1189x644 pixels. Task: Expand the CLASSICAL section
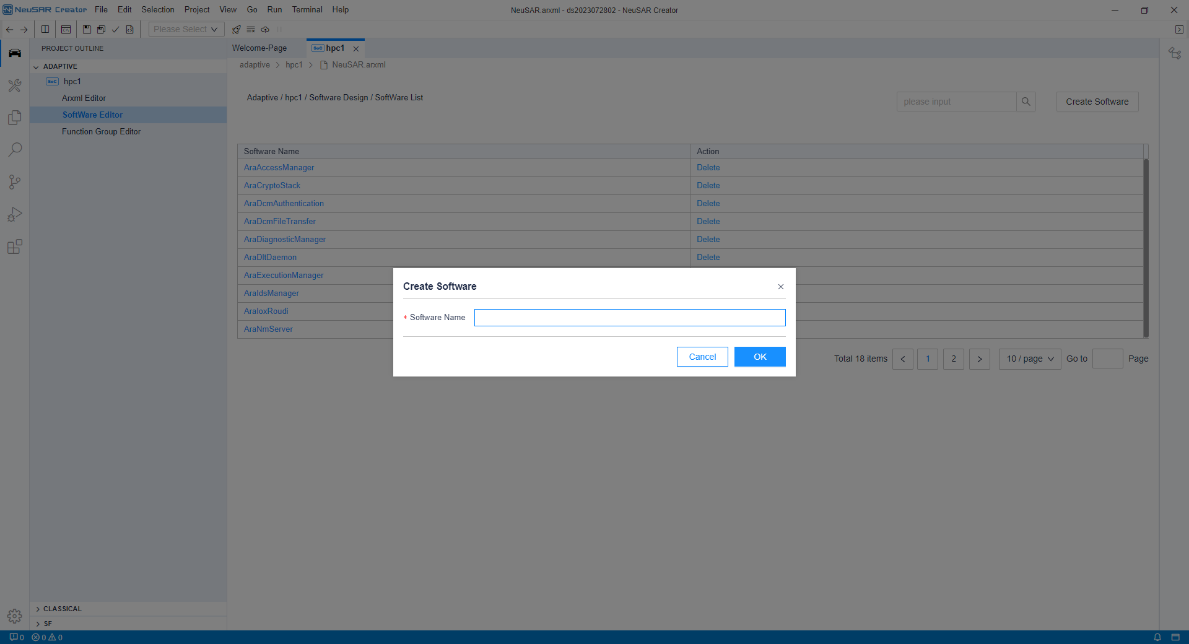point(38,609)
